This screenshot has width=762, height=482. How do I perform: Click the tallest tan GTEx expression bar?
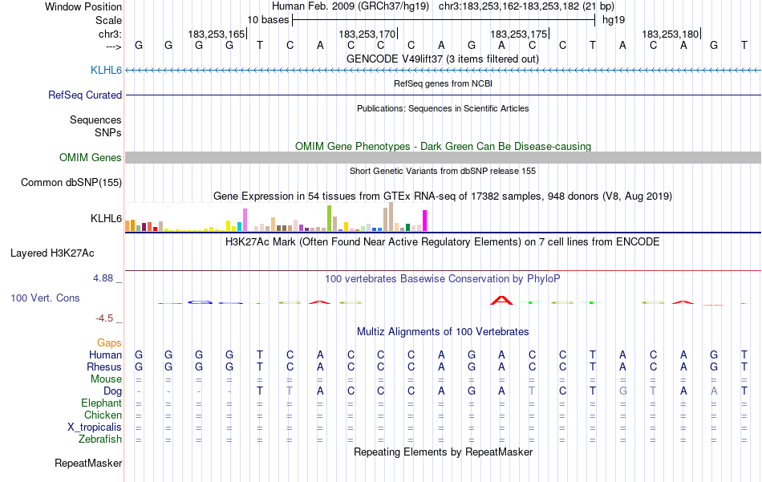tap(391, 217)
